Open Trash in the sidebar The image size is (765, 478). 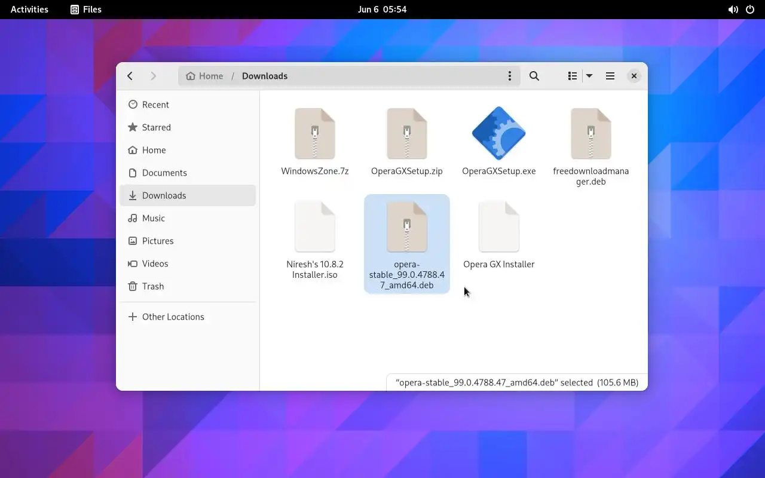point(188,286)
